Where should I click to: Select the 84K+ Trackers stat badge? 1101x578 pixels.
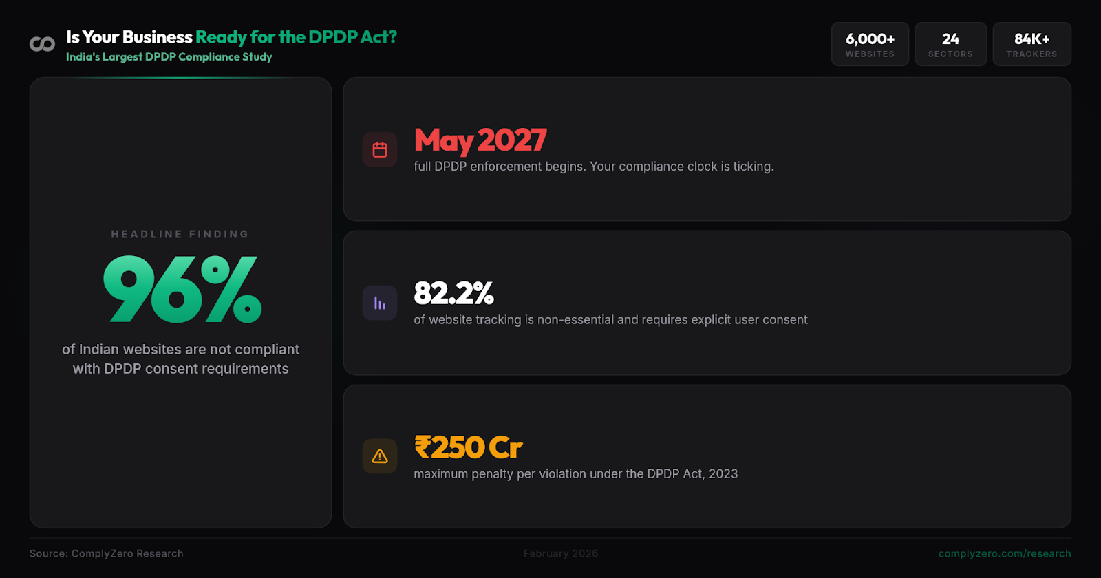coord(1031,44)
